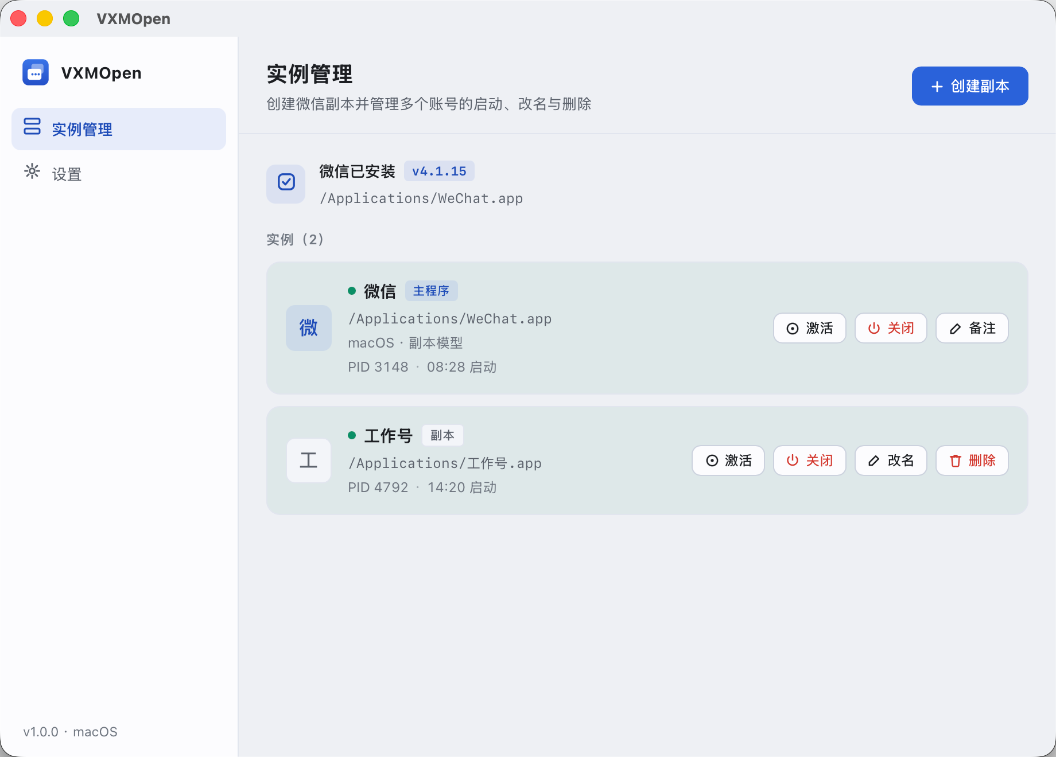Click PID 4792 startup info text
The width and height of the screenshot is (1056, 757).
tap(422, 487)
